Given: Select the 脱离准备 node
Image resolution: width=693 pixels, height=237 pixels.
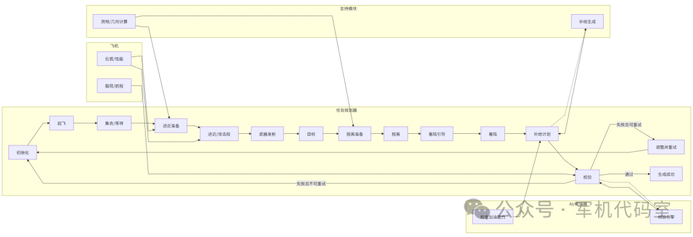Looking at the screenshot, I should tap(354, 134).
